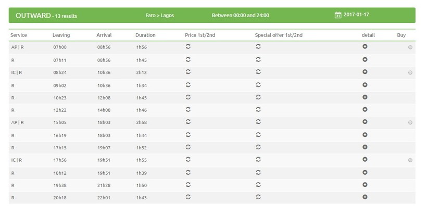Image resolution: width=427 pixels, height=206 pixels.
Task: Click the Duration column header
Action: click(145, 35)
